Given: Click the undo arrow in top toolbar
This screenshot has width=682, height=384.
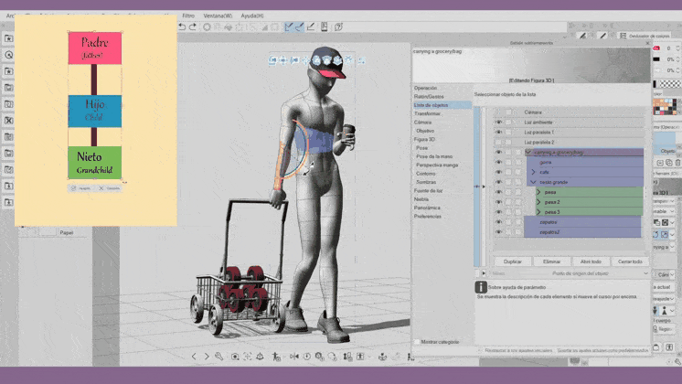Looking at the screenshot, I should pyautogui.click(x=182, y=27).
